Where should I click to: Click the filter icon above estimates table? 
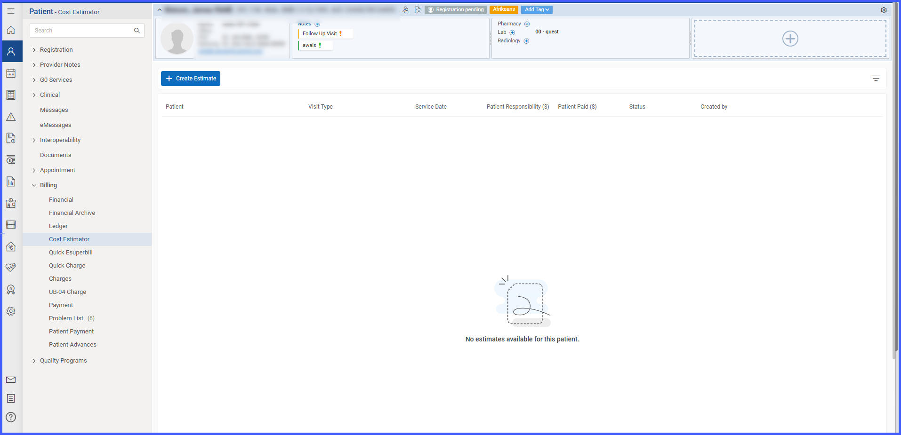pos(876,79)
